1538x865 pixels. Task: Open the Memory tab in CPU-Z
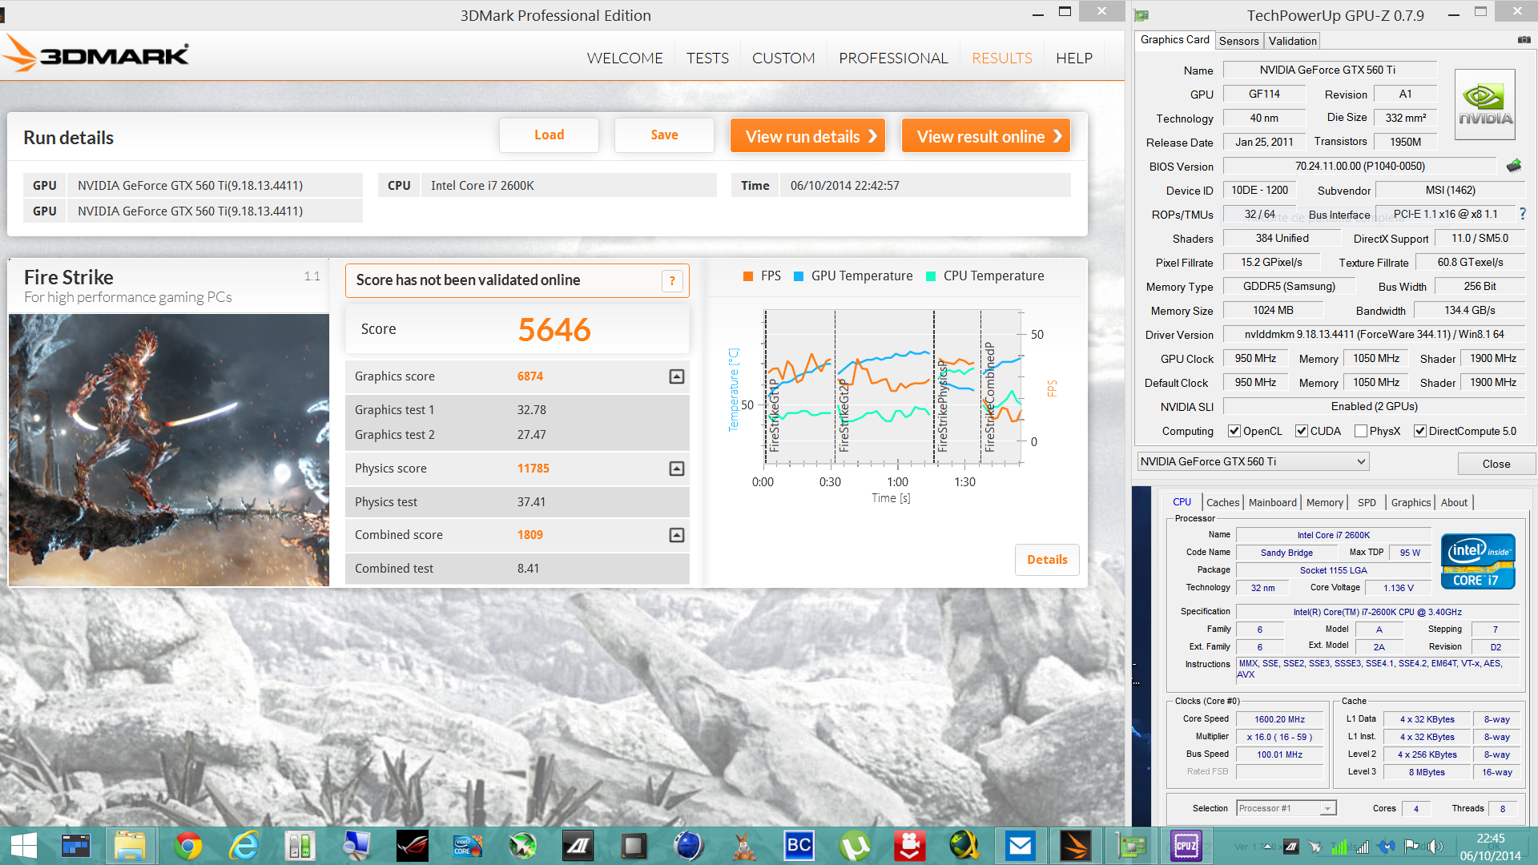tap(1324, 502)
